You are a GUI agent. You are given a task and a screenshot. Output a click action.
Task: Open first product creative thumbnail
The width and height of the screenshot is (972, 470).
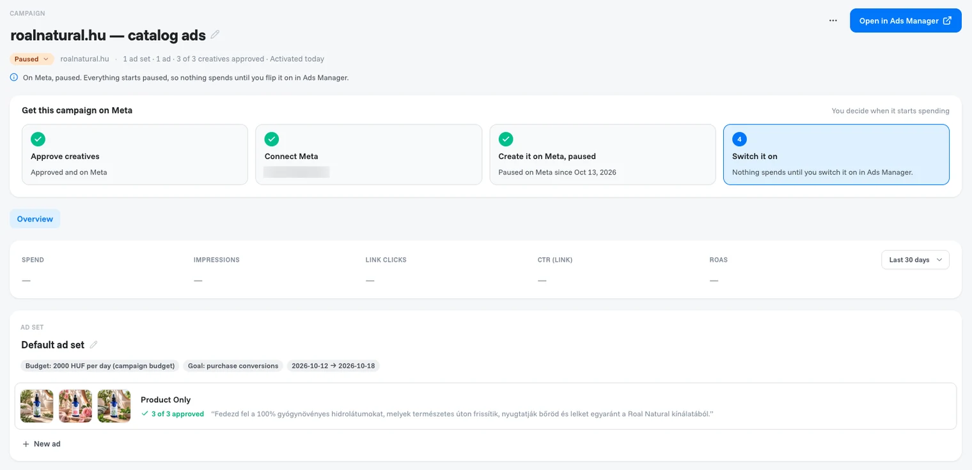(x=37, y=406)
